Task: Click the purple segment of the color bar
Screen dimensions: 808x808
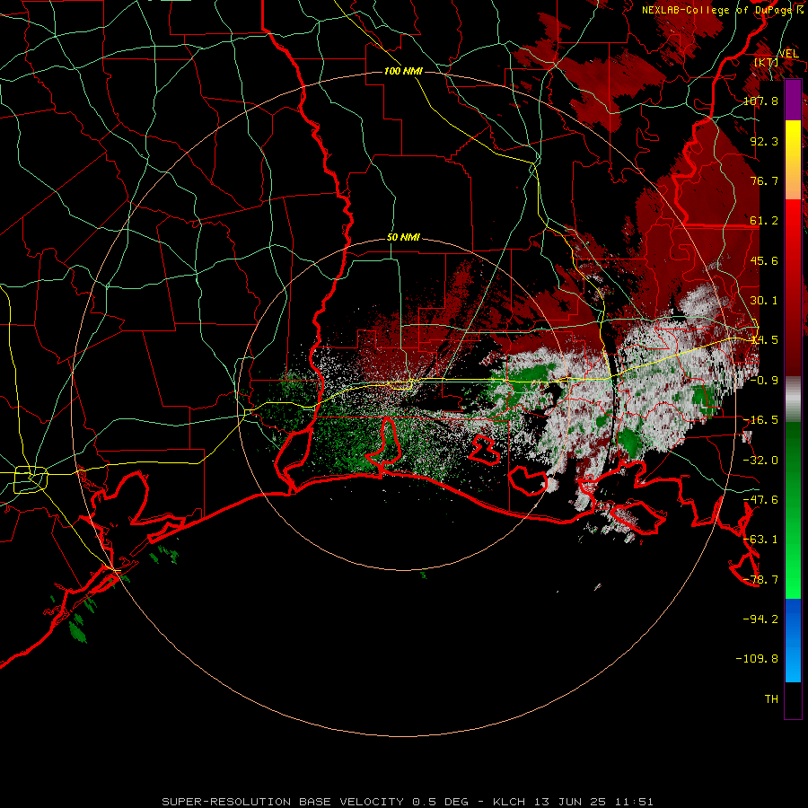Action: coord(793,100)
